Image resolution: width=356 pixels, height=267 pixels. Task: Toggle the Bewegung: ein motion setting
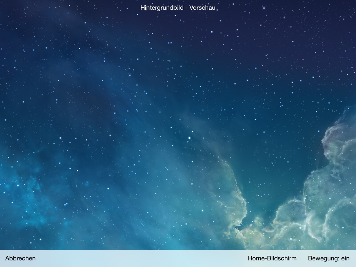[329, 258]
